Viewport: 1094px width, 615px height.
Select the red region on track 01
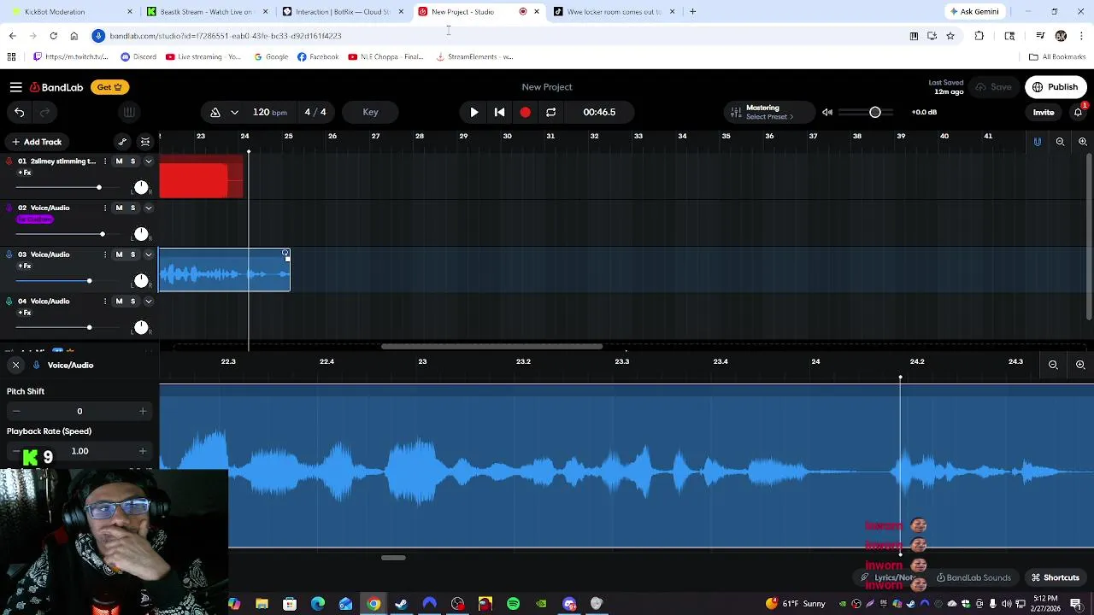(201, 177)
